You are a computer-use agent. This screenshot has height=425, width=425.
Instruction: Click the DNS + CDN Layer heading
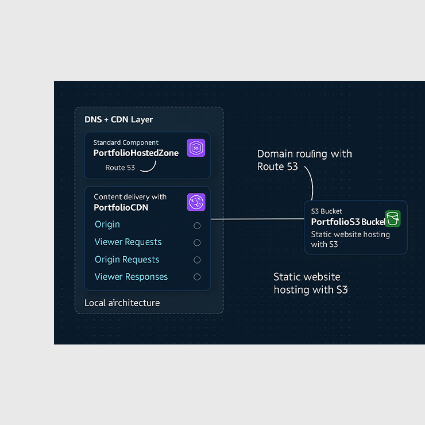(x=118, y=119)
